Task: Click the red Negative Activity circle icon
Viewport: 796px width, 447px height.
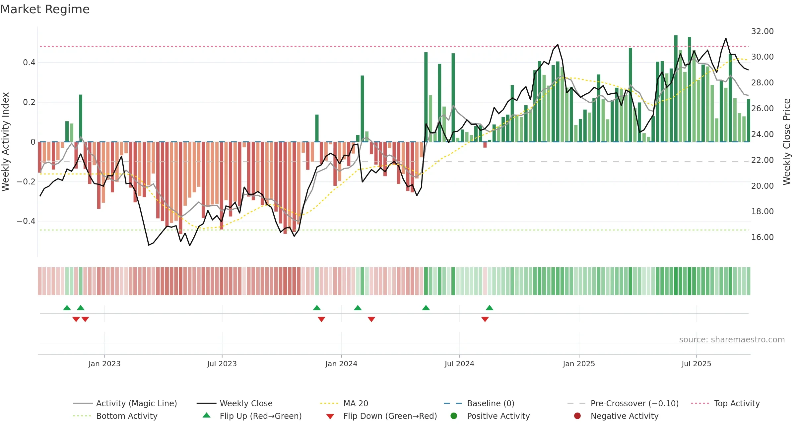Action: pos(577,416)
